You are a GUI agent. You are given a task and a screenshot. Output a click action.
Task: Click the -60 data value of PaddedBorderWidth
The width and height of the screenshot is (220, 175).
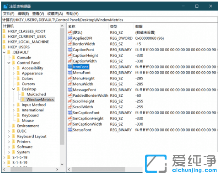[138, 95]
